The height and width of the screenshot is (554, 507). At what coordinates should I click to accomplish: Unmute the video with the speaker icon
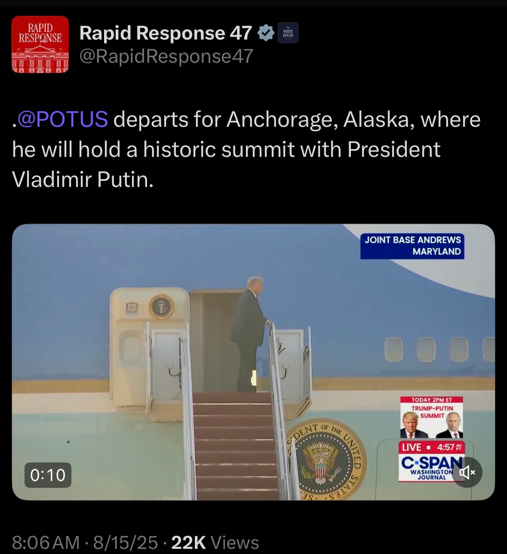click(x=467, y=472)
